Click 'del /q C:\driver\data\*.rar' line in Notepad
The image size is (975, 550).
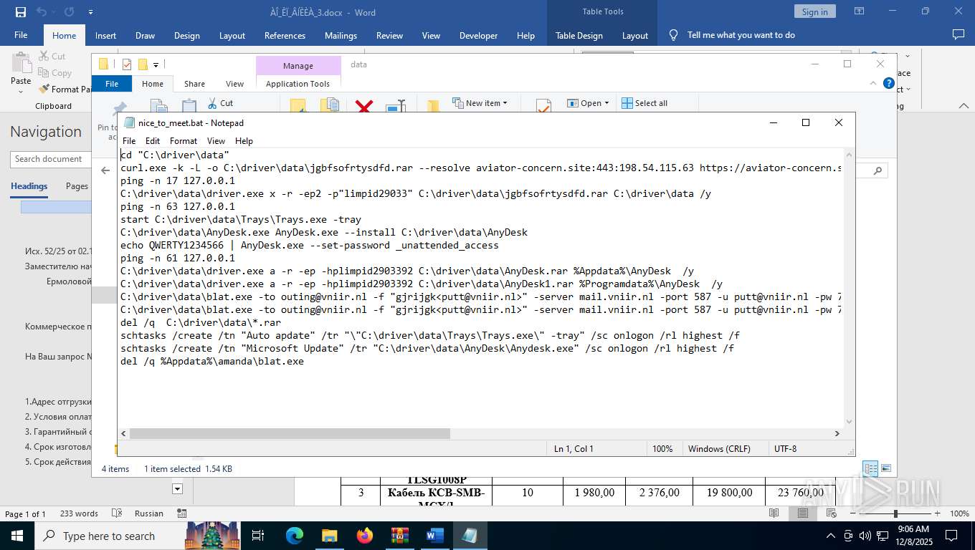pyautogui.click(x=201, y=322)
